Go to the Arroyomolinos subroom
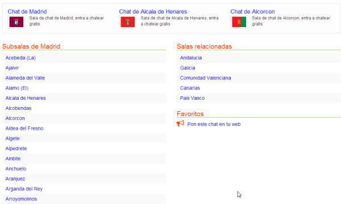Viewport: 341px width, 204px height. coord(21,199)
